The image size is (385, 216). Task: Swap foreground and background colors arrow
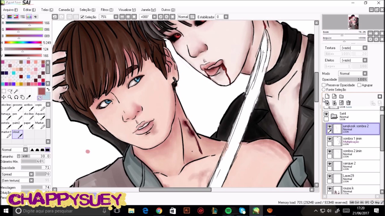pos(48,90)
